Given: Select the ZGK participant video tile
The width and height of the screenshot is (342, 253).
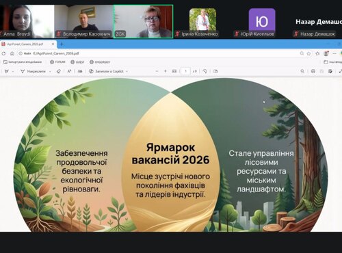Looking at the screenshot, I should (x=143, y=21).
